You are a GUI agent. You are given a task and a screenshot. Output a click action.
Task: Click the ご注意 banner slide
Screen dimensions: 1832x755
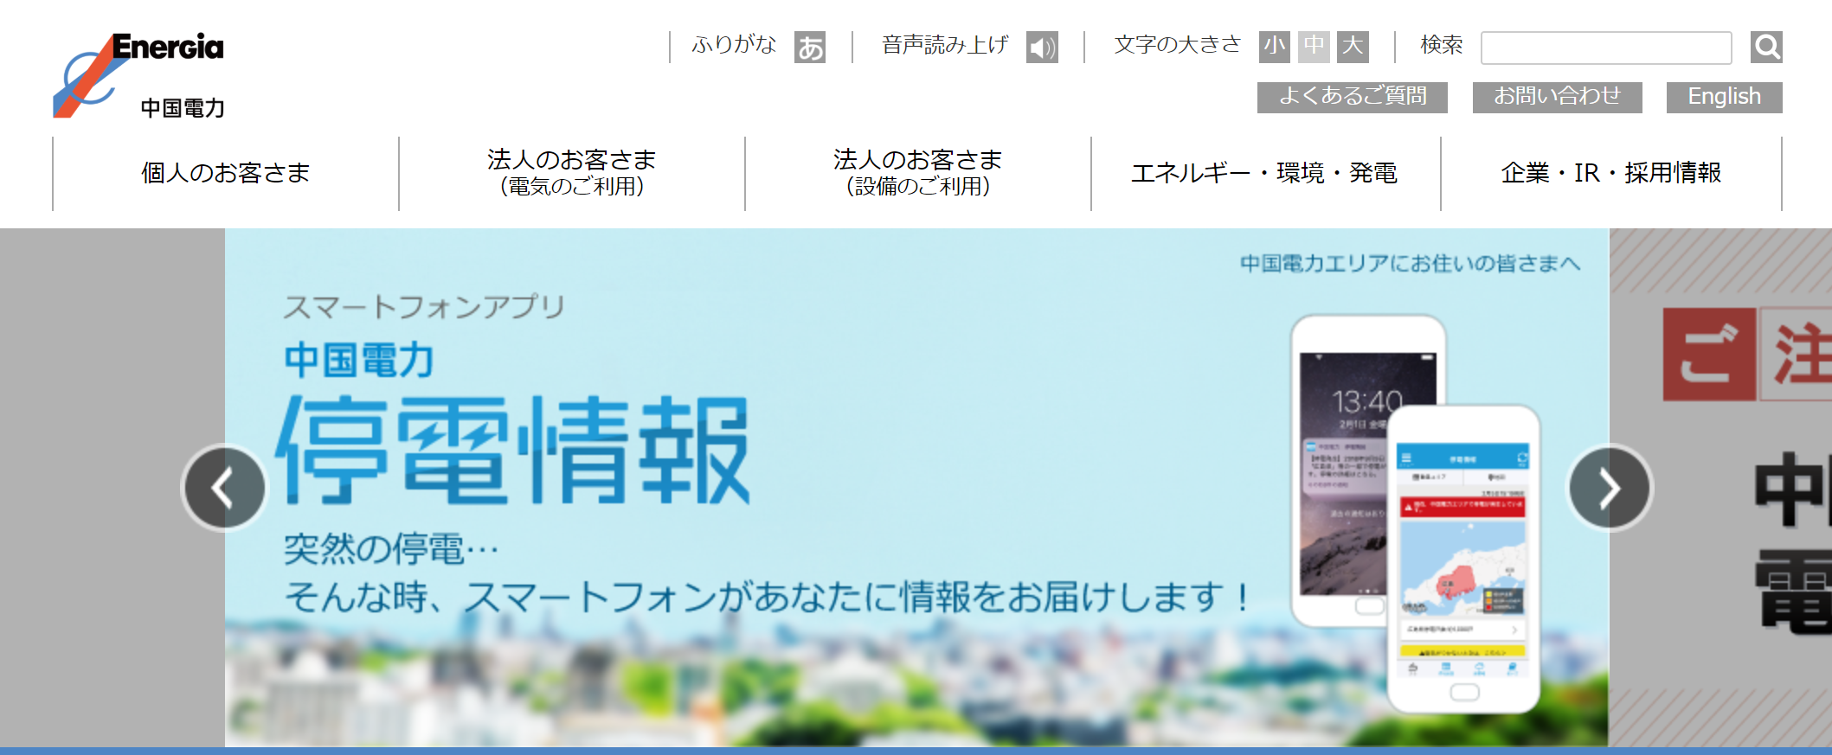click(1720, 488)
